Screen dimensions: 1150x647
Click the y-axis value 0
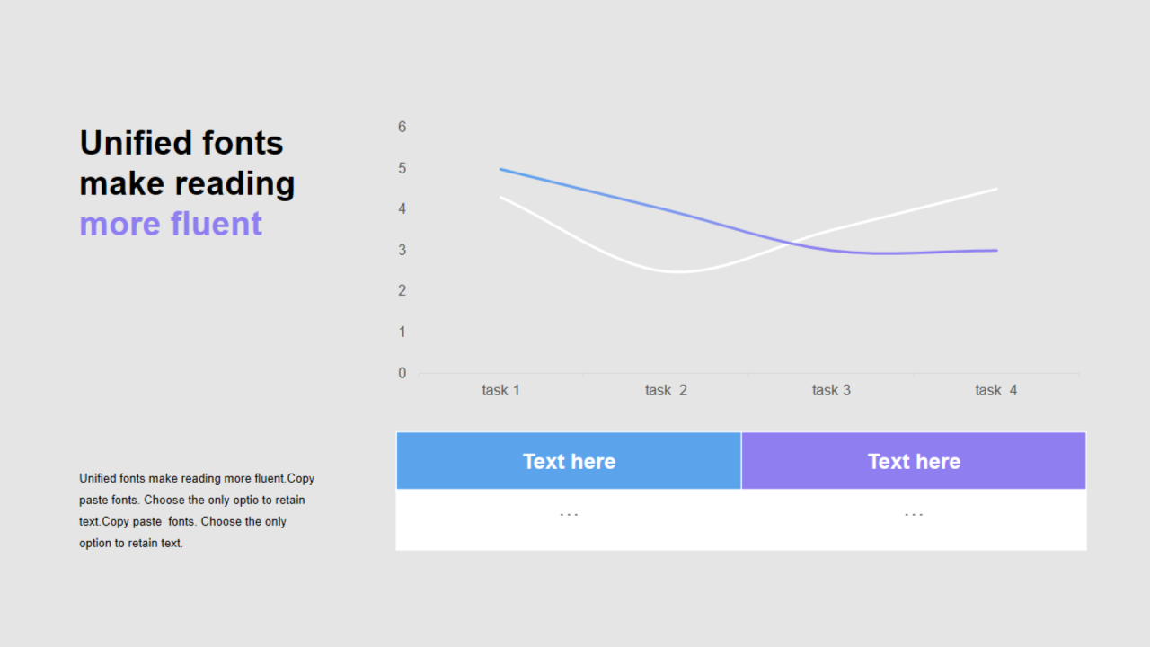click(402, 373)
